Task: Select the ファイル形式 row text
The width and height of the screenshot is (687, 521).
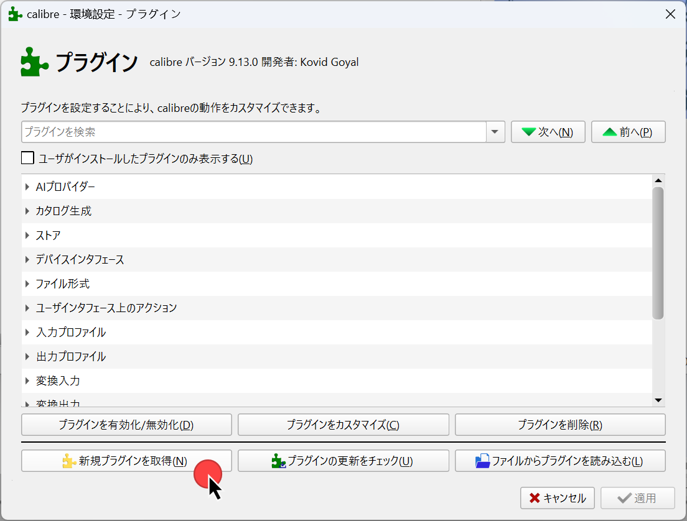Action: coord(63,284)
